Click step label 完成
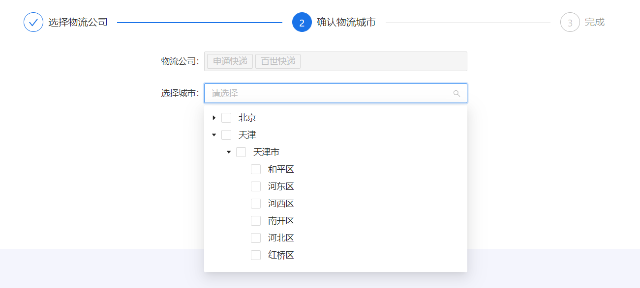 click(x=595, y=22)
